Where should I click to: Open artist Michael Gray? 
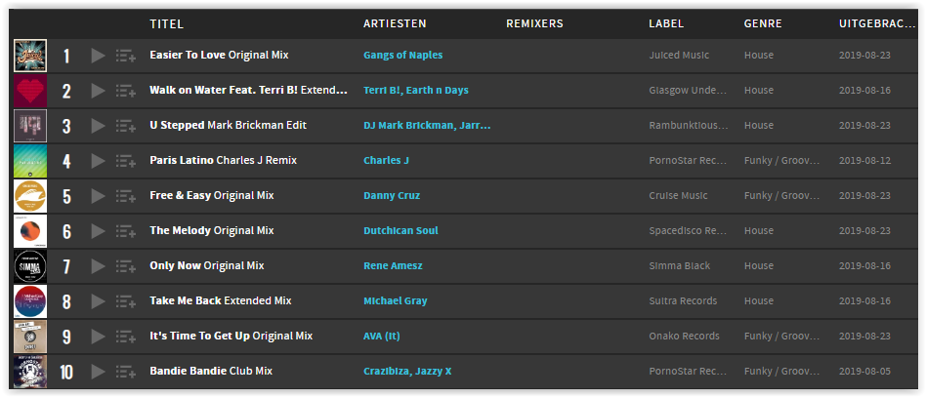395,300
